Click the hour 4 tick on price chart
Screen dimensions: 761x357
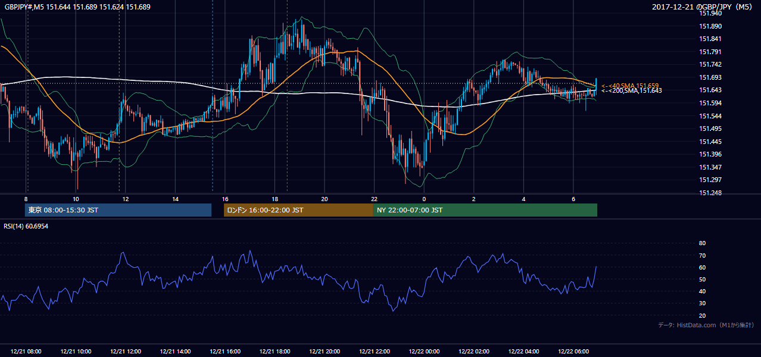tap(523, 199)
